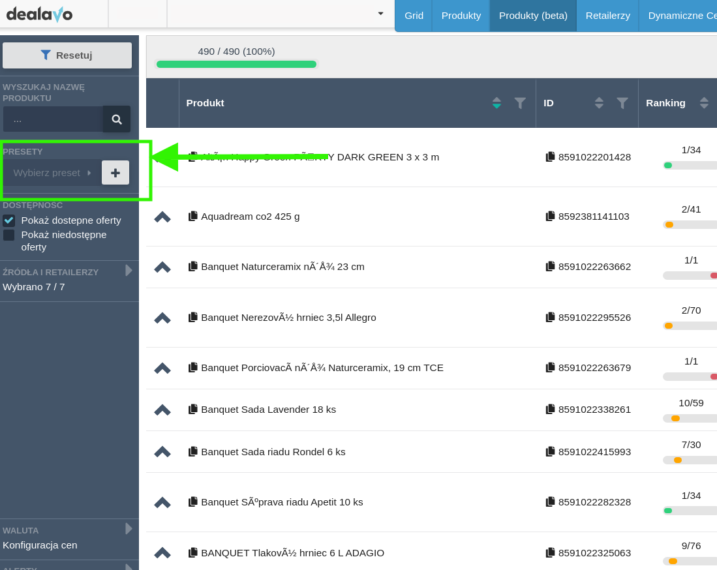The height and width of the screenshot is (570, 717).
Task: Enable Pokaż niedostępne oferty checkbox
Action: click(x=8, y=235)
